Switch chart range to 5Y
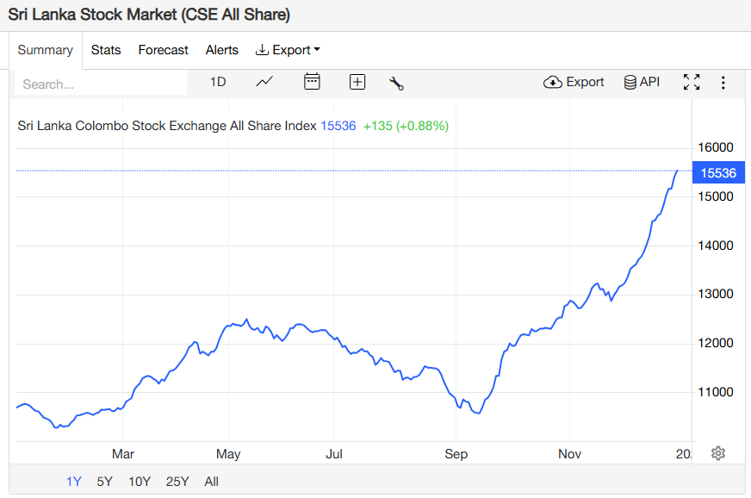The height and width of the screenshot is (498, 751). click(104, 482)
